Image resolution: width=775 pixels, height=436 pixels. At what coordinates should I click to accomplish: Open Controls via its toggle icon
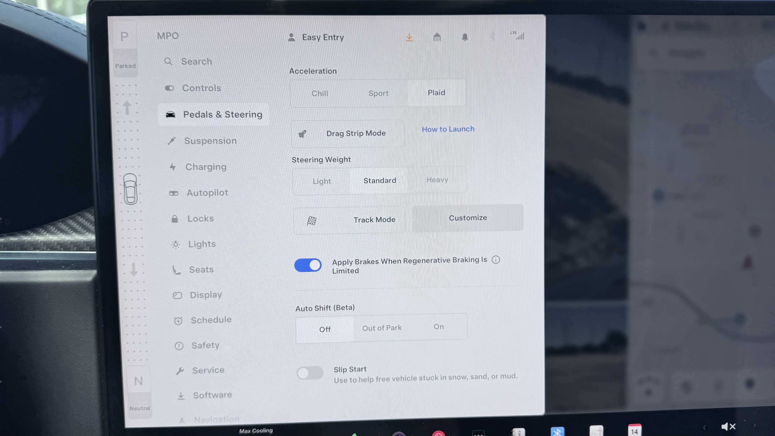click(169, 88)
